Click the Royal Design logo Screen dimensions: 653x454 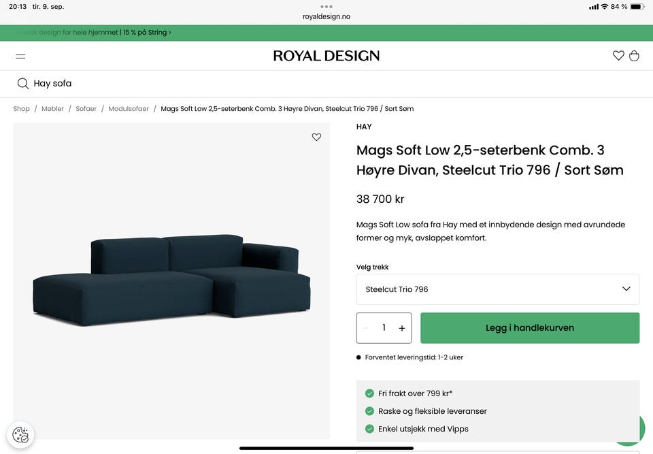tap(326, 56)
